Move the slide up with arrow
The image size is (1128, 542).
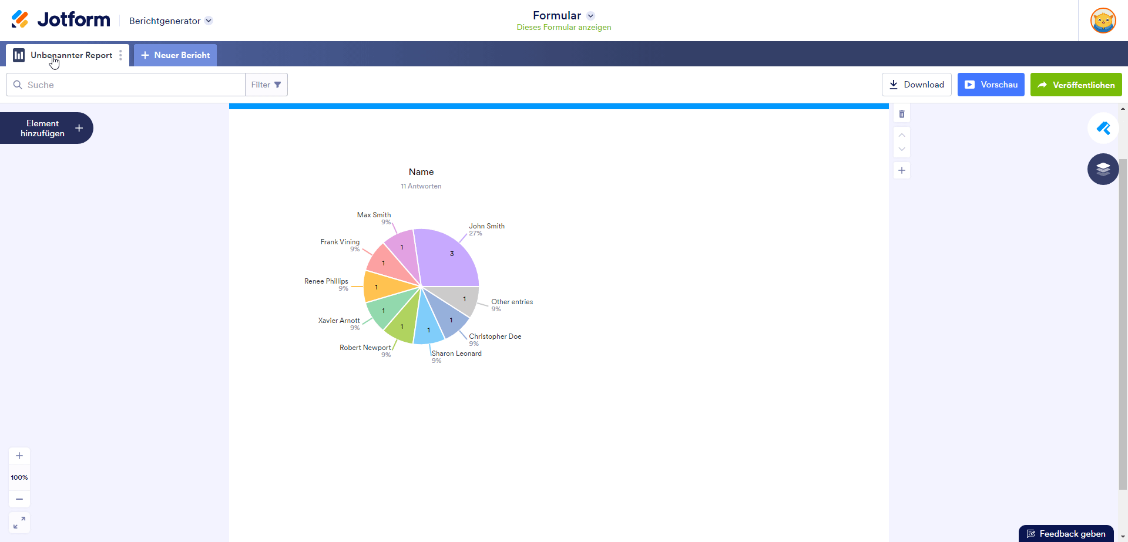click(902, 135)
